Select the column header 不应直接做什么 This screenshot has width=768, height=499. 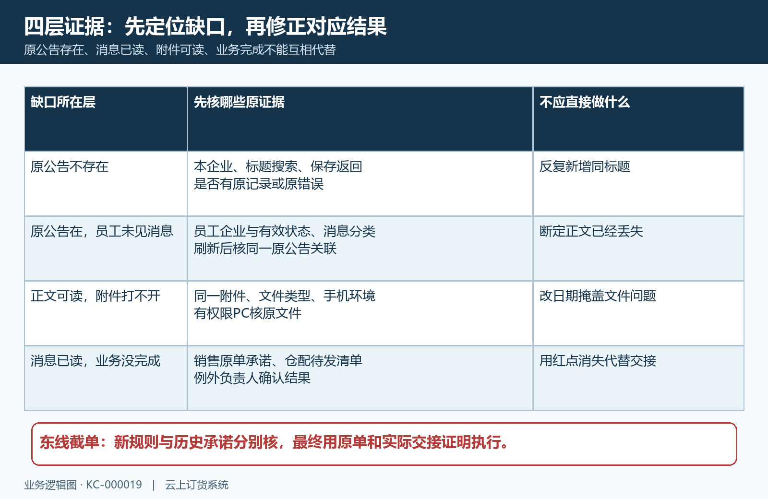[x=638, y=119]
